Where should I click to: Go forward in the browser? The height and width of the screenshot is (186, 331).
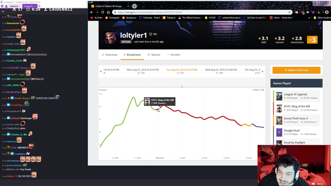pyautogui.click(x=97, y=12)
